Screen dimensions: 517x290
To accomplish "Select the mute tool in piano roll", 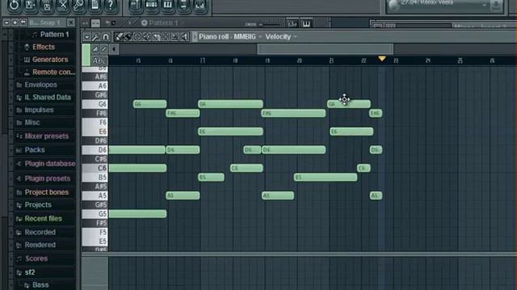I will click(146, 36).
